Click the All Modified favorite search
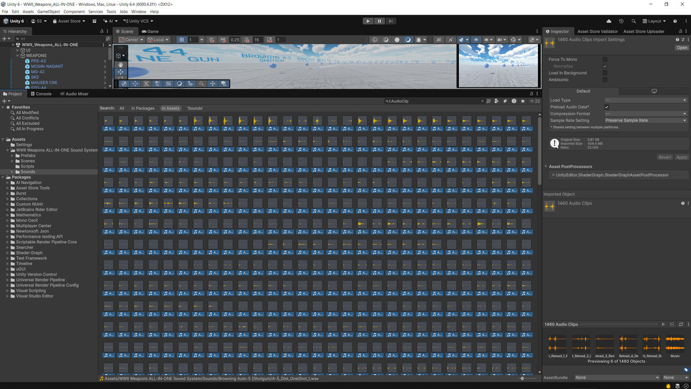Screen dimensions: 691x389 click(x=27, y=113)
